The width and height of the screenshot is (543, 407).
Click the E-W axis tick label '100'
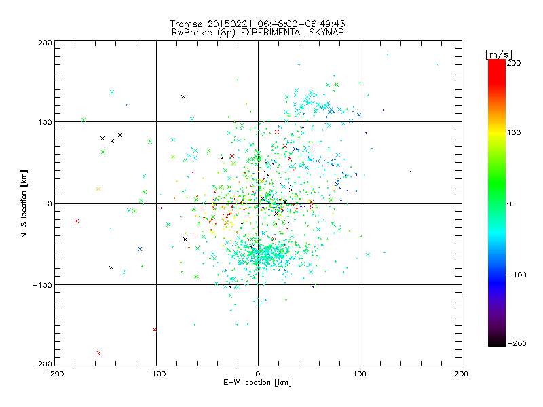[360, 374]
